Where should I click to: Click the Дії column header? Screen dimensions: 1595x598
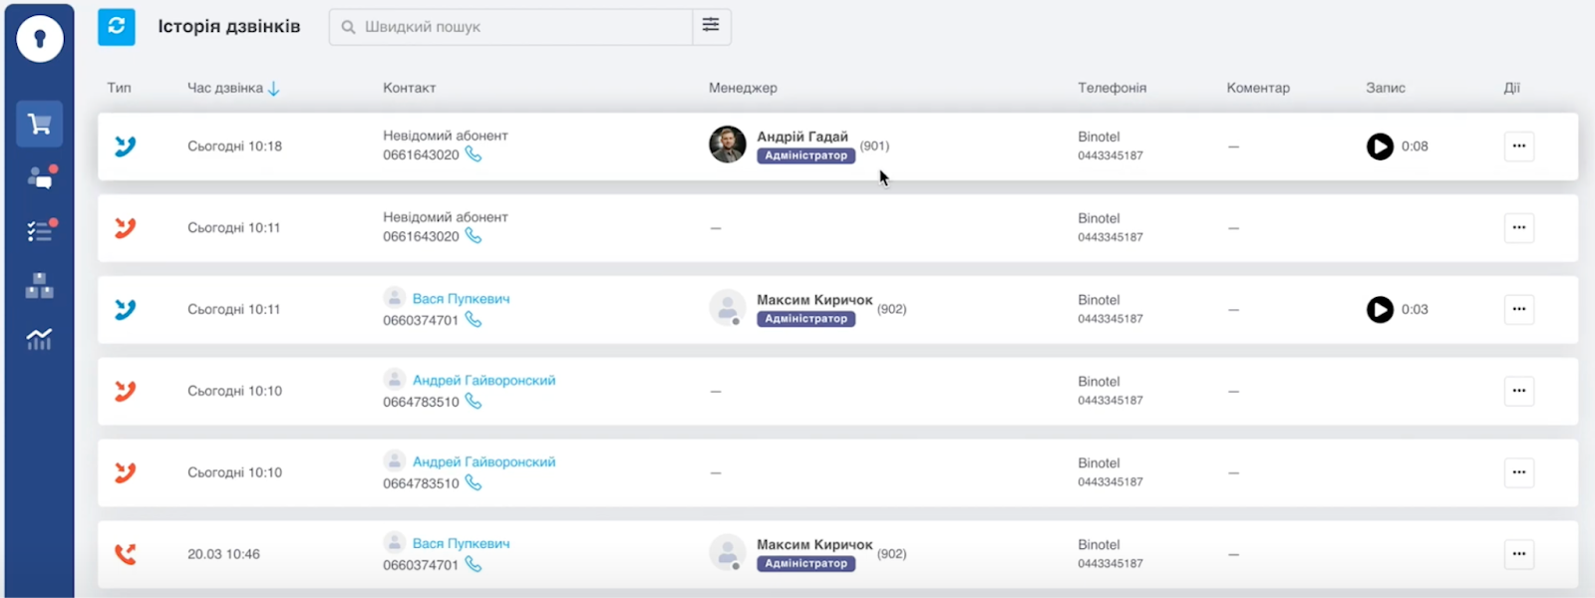pos(1511,88)
